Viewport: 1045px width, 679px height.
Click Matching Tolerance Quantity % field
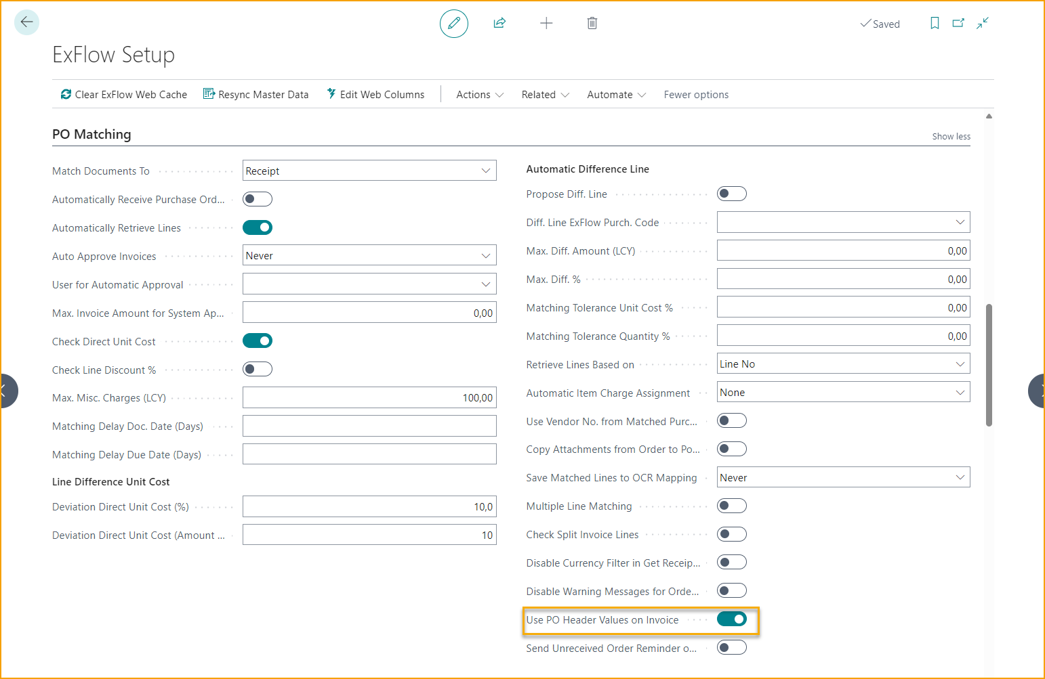[x=844, y=336]
